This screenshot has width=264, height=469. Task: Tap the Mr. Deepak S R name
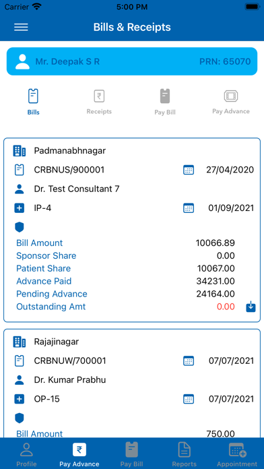tap(67, 61)
